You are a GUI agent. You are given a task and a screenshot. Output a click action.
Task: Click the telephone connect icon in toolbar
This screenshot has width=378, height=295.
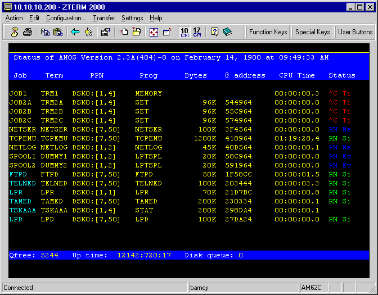click(15, 32)
